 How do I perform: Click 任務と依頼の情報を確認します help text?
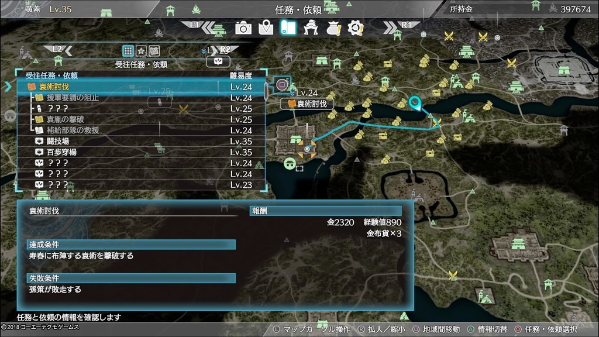[69, 317]
